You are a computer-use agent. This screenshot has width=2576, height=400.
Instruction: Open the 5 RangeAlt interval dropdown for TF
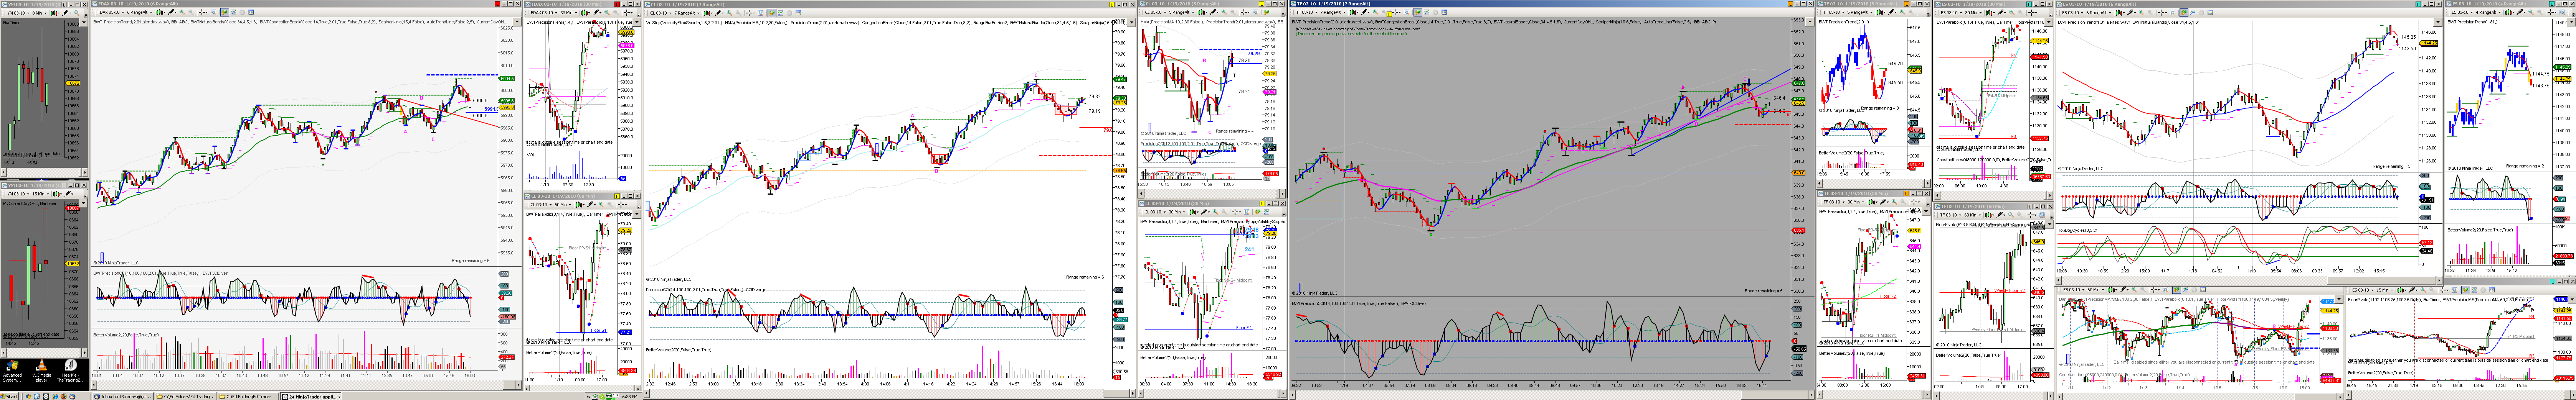point(1860,12)
